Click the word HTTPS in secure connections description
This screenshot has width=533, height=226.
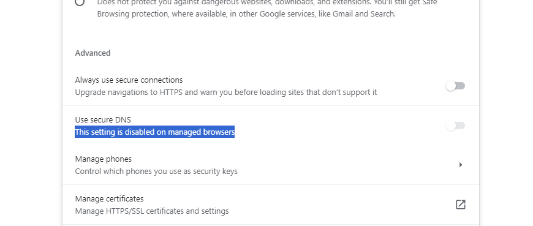[x=172, y=92]
